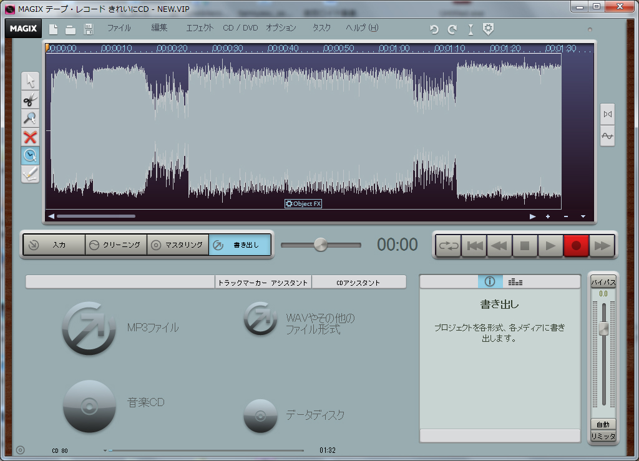Jump to start with skip-back button
This screenshot has height=461, width=639.
point(474,246)
